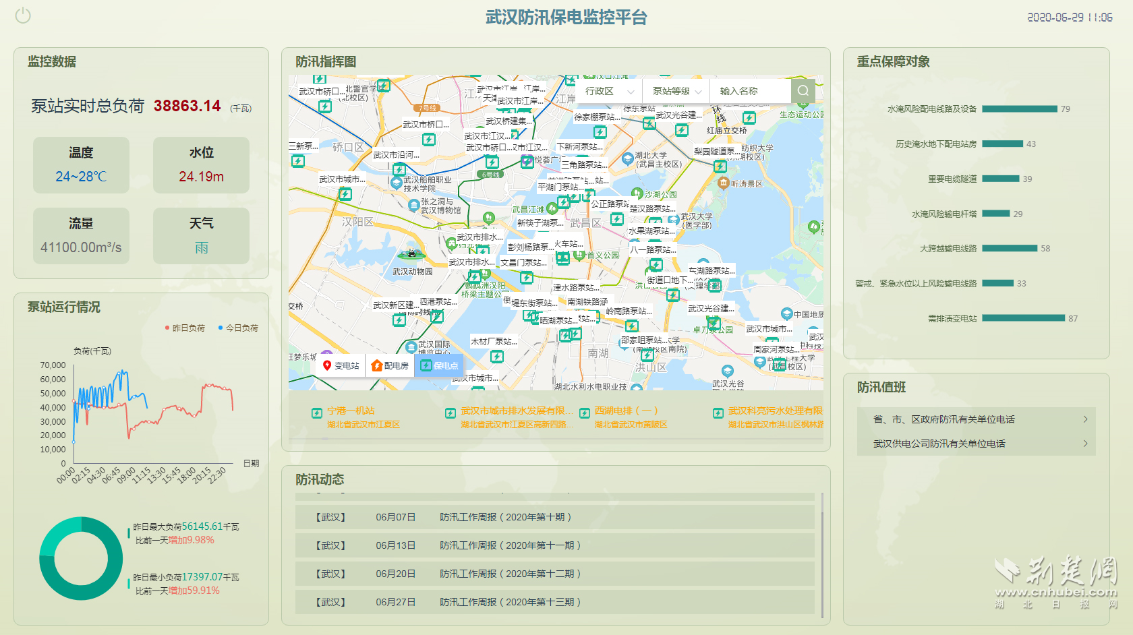
Task: Select marker under 梨园隧道泵 label
Action: point(720,166)
